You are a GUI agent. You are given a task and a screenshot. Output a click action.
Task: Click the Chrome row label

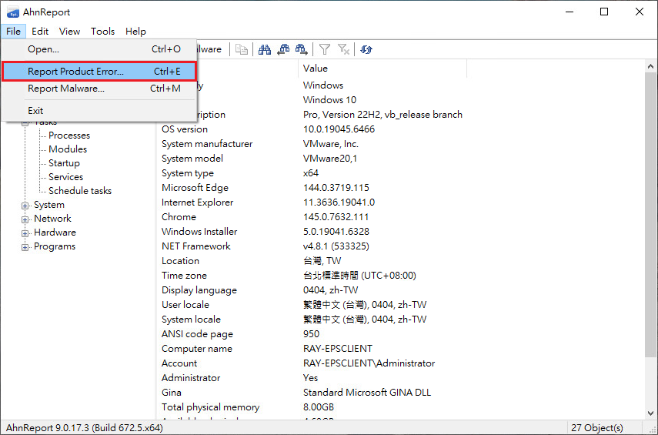pyautogui.click(x=179, y=217)
